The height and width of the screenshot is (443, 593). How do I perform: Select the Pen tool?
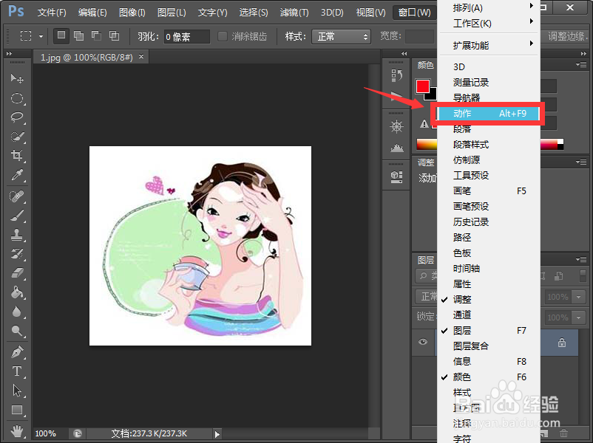(18, 352)
